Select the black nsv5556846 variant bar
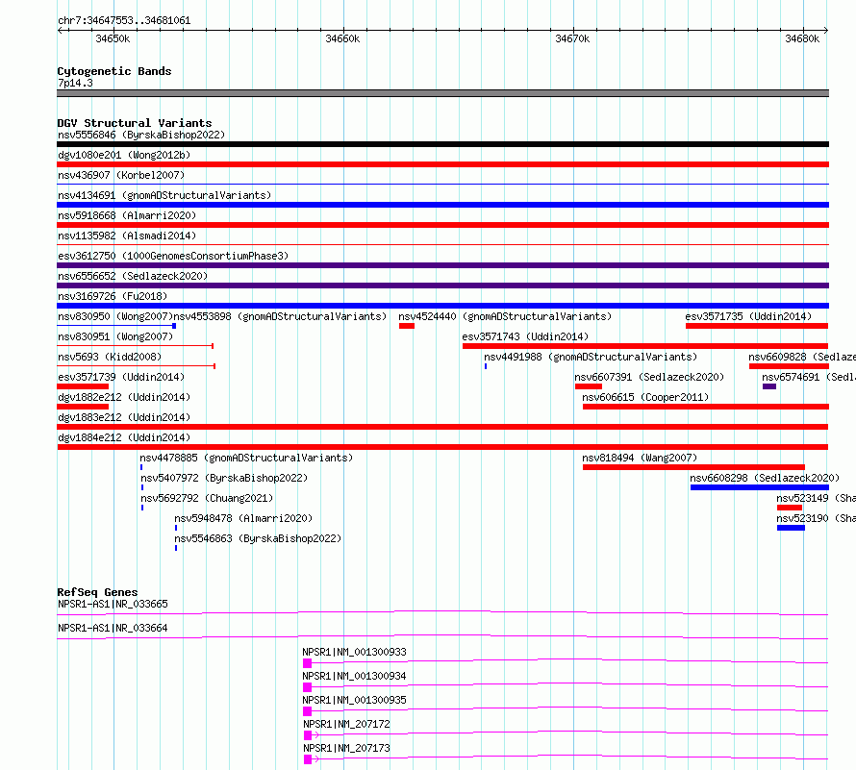The width and height of the screenshot is (856, 770). (442, 144)
